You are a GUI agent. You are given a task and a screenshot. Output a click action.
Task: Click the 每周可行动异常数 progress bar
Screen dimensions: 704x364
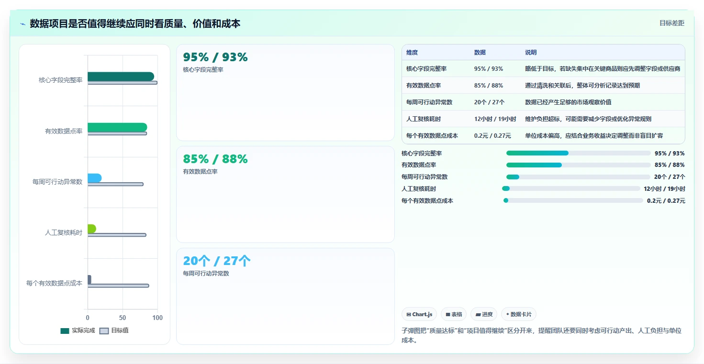click(579, 177)
